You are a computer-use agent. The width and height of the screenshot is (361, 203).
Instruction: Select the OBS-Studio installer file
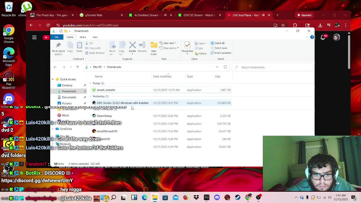click(x=162, y=103)
